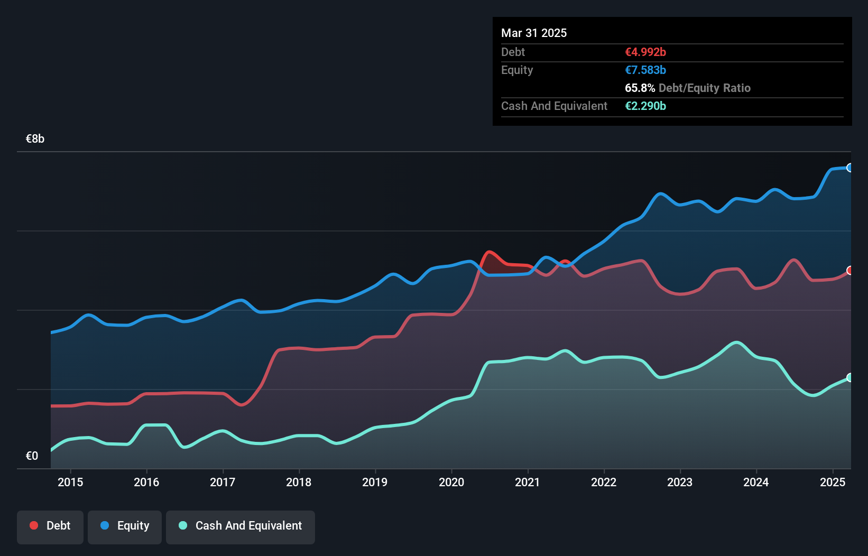This screenshot has width=868, height=556.
Task: Click the Equity value €7.583b in tooltip
Action: pos(645,70)
